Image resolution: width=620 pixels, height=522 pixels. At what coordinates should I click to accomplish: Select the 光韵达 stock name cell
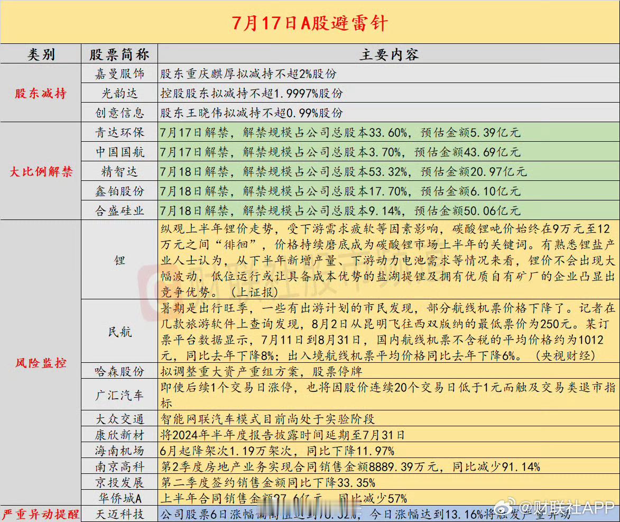tap(119, 93)
